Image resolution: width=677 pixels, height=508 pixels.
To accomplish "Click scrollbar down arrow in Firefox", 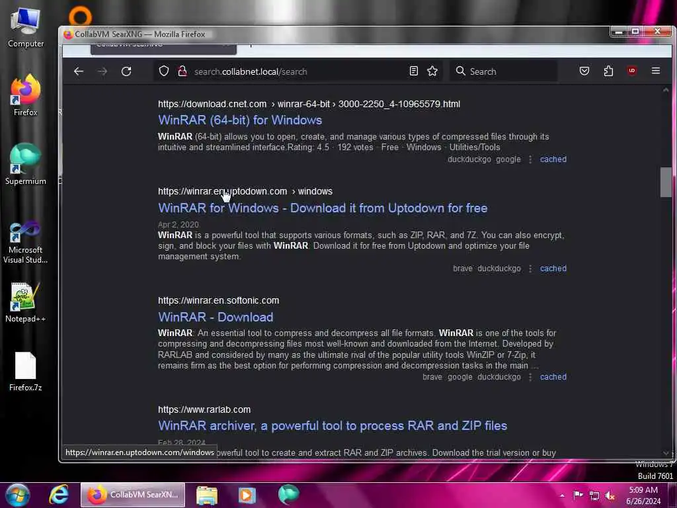I will (666, 453).
